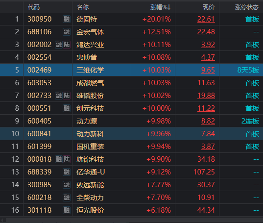Click the 陆 badge next to 002002
The width and height of the screenshot is (263, 223).
[67, 45]
